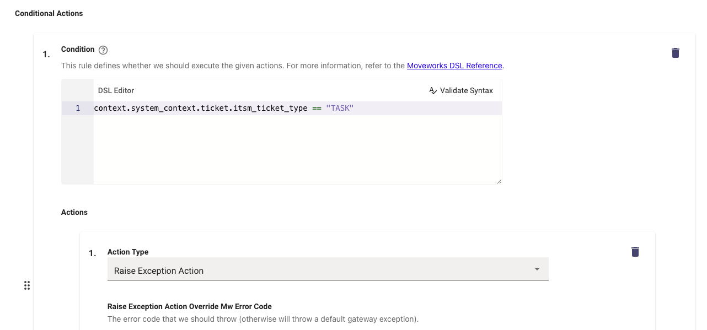Image resolution: width=707 pixels, height=330 pixels.
Task: Open the Raise Exception Action select field
Action: 328,269
